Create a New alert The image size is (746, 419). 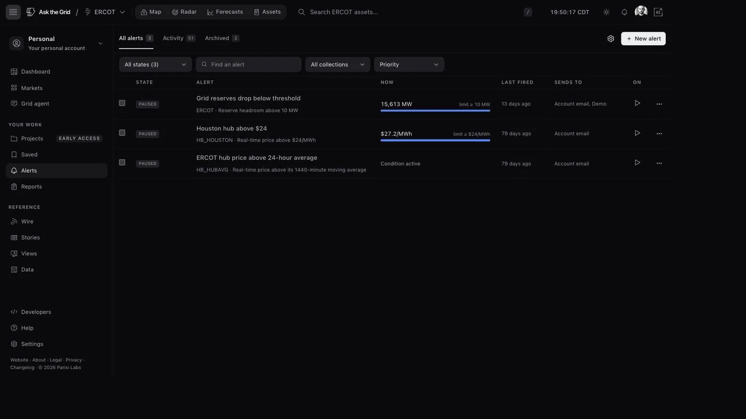point(643,39)
